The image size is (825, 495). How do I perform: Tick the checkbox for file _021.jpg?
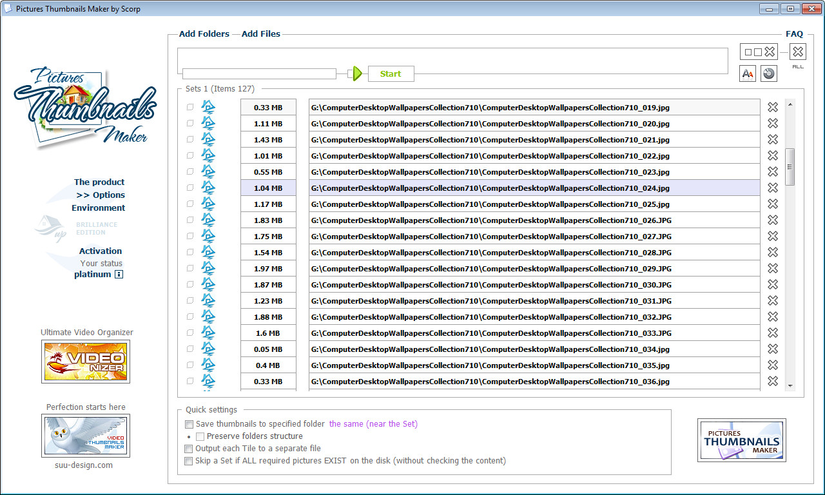(189, 139)
